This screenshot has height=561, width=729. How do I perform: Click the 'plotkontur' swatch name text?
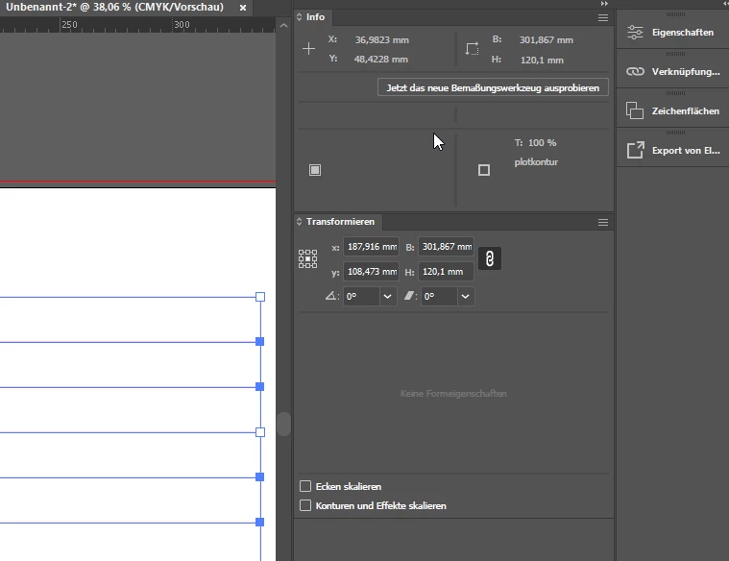tap(536, 162)
